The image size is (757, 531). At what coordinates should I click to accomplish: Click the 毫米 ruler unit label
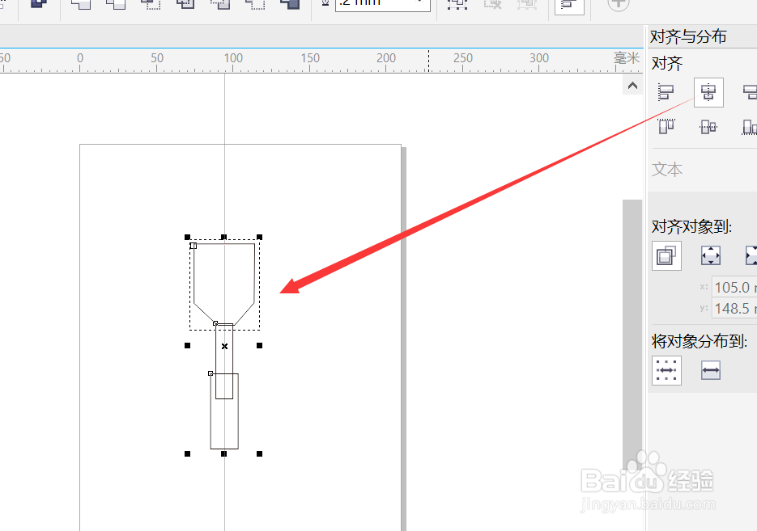tap(627, 58)
